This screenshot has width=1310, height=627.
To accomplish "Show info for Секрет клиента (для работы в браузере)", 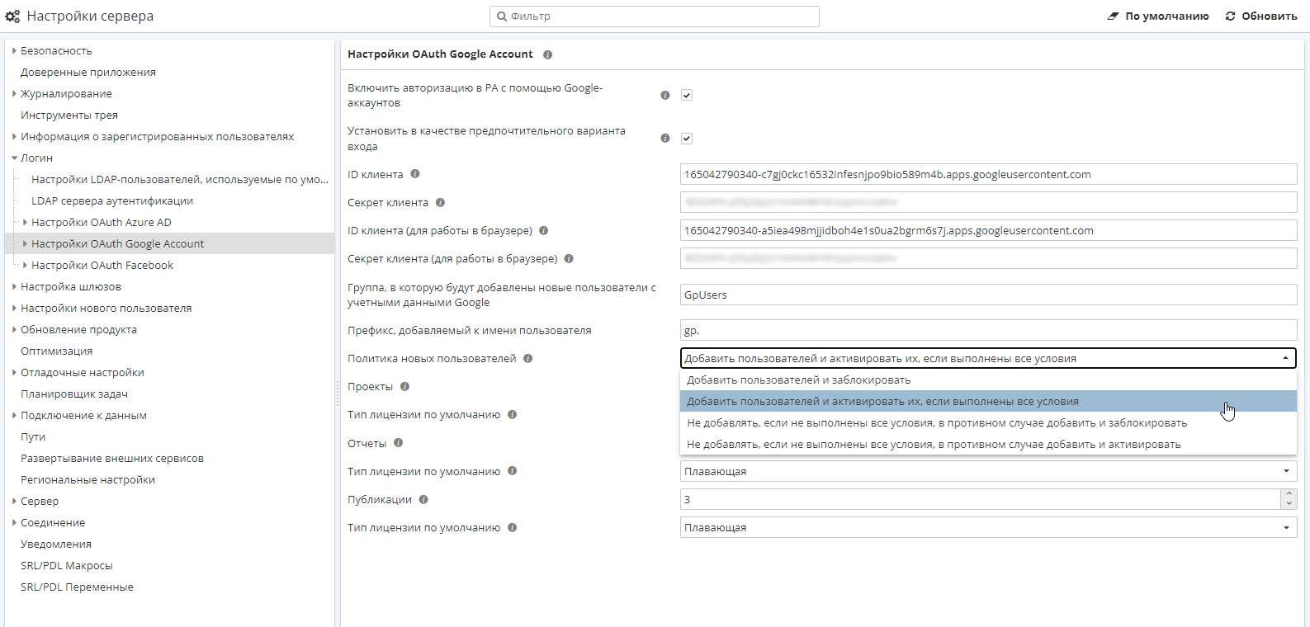I will tap(569, 259).
